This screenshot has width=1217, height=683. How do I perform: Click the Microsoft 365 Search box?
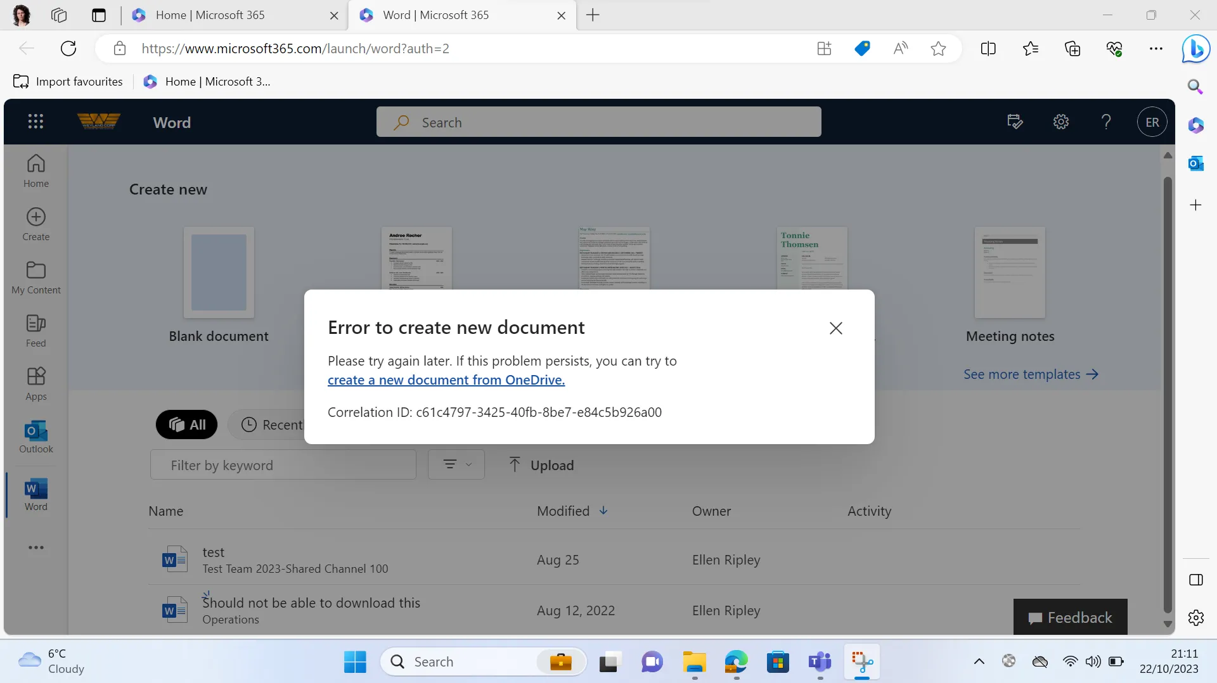pos(598,122)
